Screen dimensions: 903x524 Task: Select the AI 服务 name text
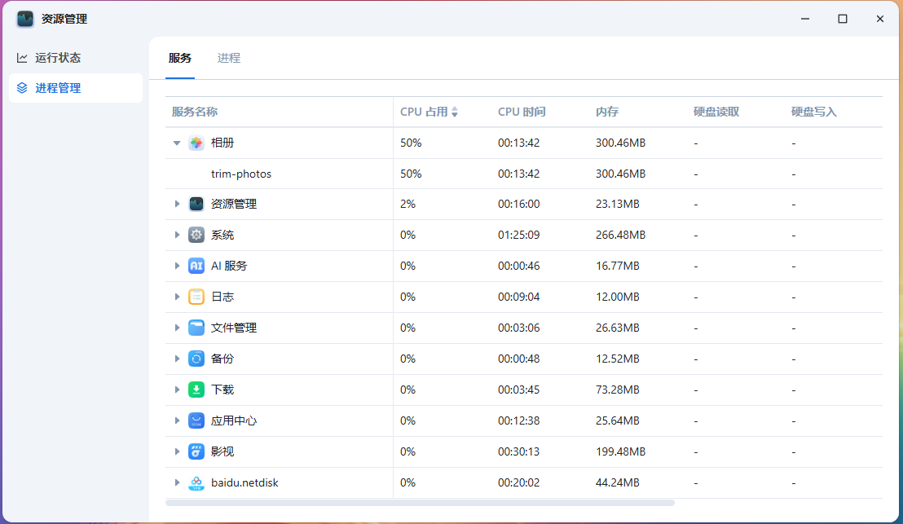(229, 266)
